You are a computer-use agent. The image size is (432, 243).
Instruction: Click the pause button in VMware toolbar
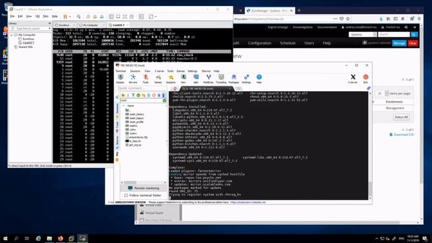(65, 17)
